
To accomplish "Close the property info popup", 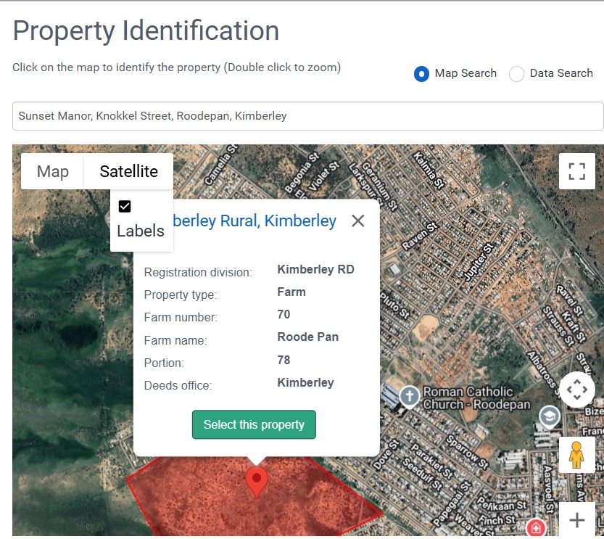I will (x=357, y=221).
